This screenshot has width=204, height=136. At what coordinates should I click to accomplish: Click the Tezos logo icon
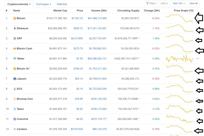(x=15, y=109)
